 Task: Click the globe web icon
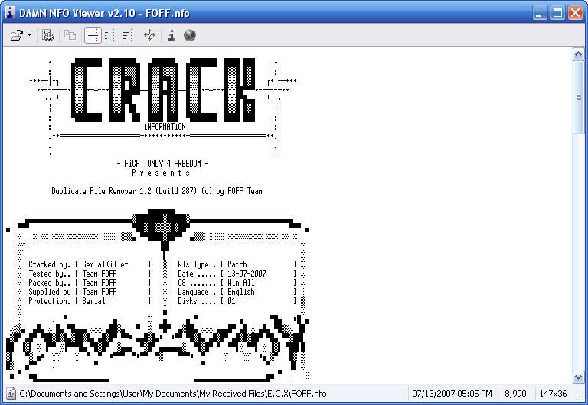click(x=190, y=36)
